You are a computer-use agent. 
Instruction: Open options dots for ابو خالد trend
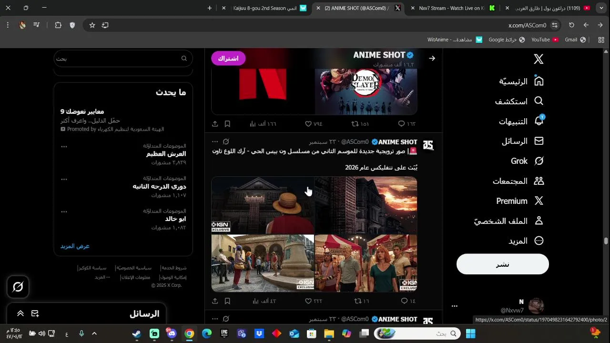pyautogui.click(x=64, y=212)
